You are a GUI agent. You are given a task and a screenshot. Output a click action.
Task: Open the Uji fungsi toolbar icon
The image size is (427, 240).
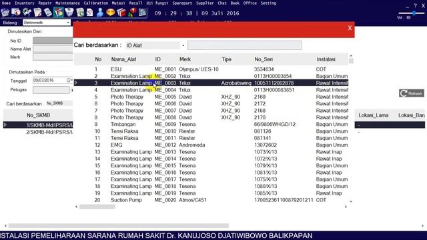point(80,13)
